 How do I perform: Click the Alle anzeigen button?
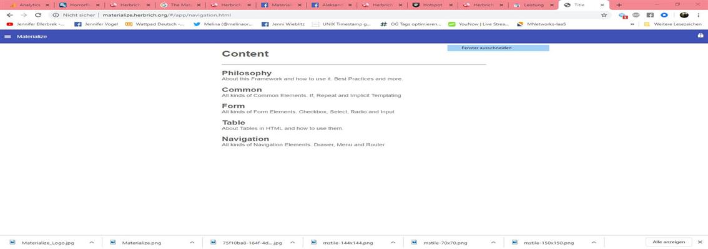click(669, 242)
